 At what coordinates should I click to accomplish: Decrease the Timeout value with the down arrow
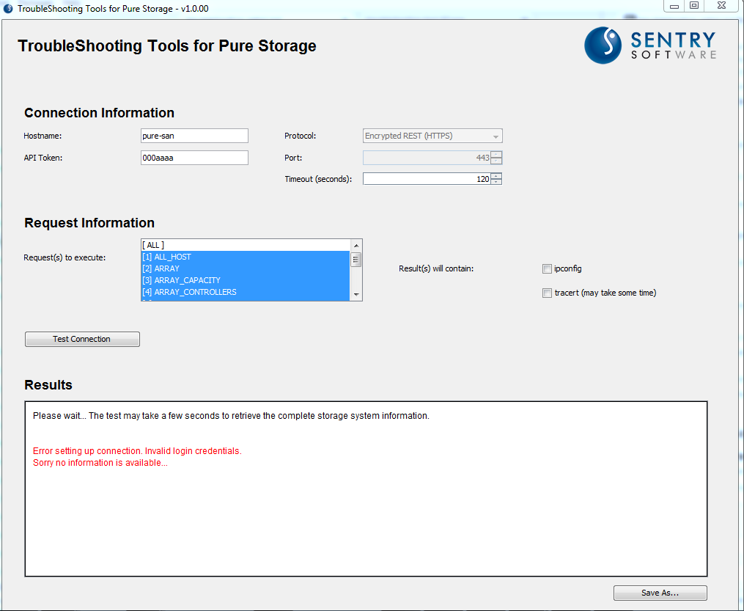tap(496, 181)
